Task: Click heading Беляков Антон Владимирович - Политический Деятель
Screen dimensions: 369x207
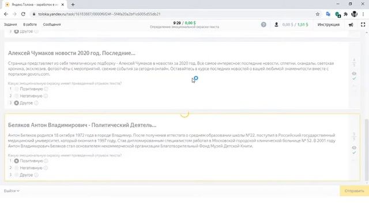Action: click(x=82, y=125)
